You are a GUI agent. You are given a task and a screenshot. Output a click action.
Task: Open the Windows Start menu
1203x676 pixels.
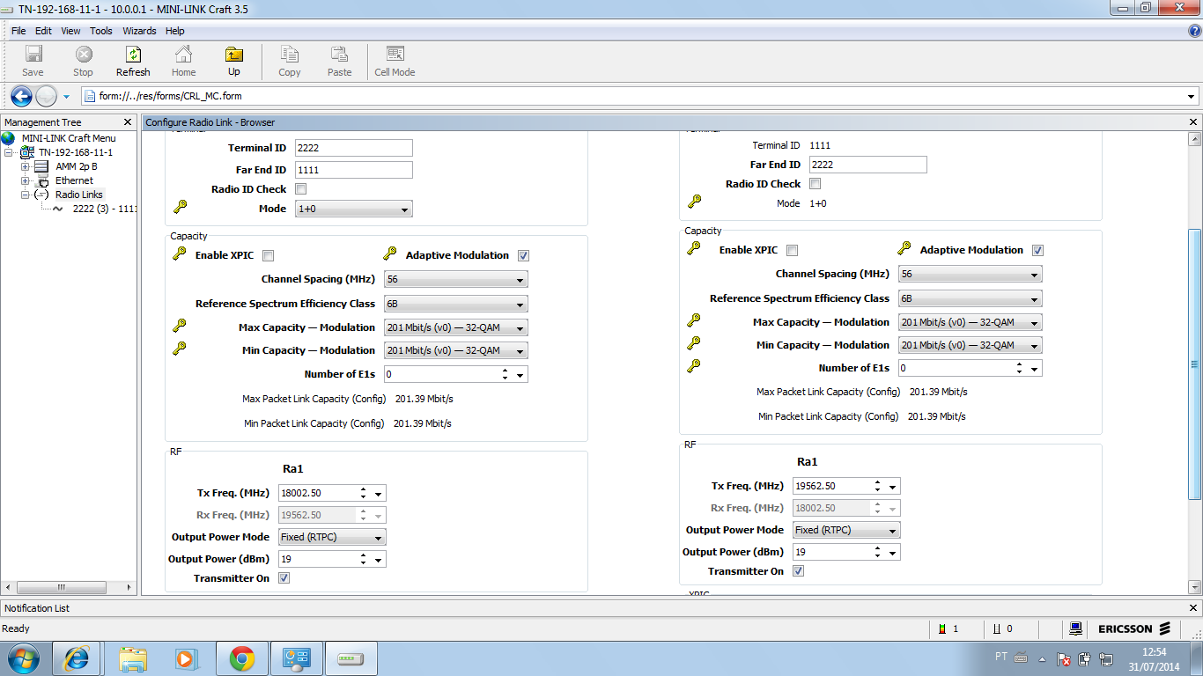pyautogui.click(x=23, y=658)
